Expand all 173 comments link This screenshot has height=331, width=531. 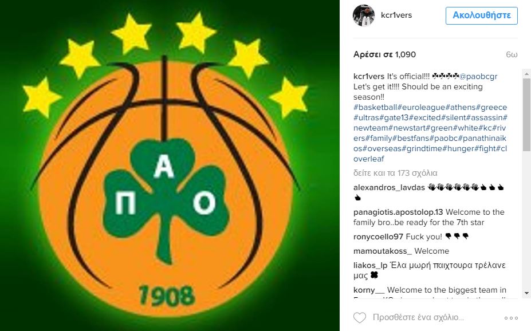click(x=395, y=173)
